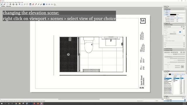Screen dimensions: 187x105
Task: Open Chrome from the taskbar
Action: point(16,104)
